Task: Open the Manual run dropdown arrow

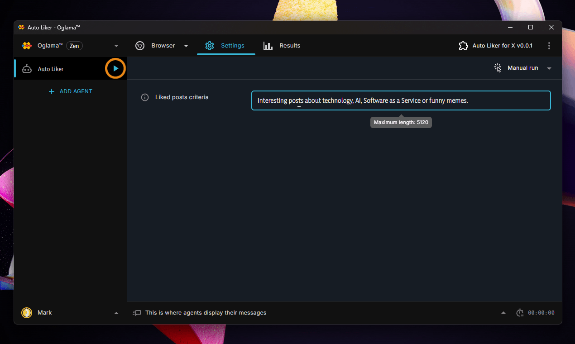Action: 549,68
